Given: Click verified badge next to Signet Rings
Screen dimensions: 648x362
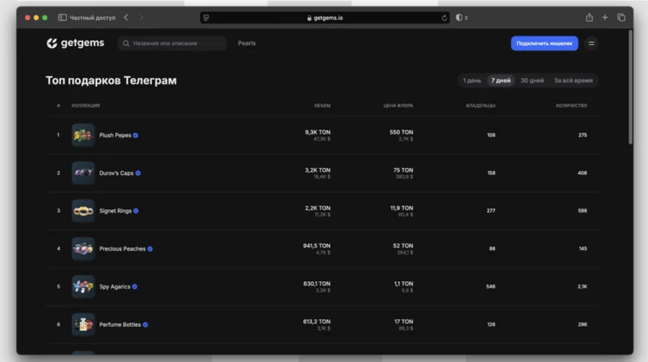Looking at the screenshot, I should 136,211.
